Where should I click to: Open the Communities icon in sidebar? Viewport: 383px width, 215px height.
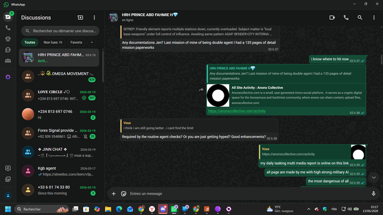point(8,61)
